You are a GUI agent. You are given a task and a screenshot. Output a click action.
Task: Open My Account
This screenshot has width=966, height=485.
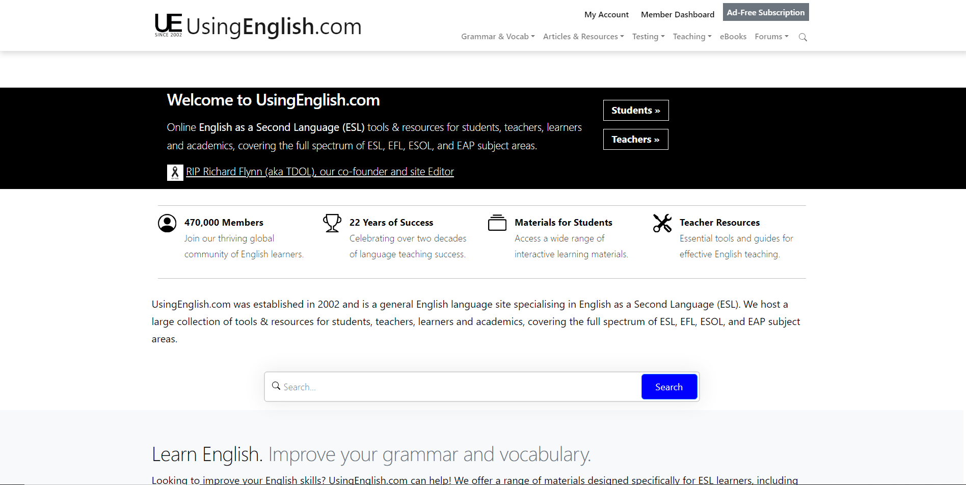click(x=606, y=14)
